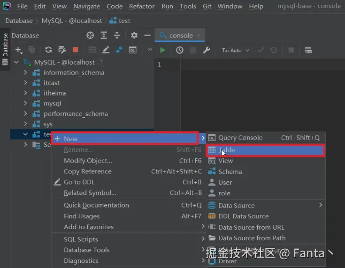Expand the itheima schema
The height and width of the screenshot is (268, 345).
click(x=25, y=93)
